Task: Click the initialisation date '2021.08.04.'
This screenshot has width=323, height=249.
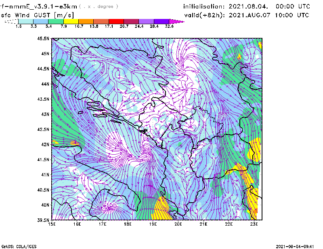Action: tap(248, 6)
